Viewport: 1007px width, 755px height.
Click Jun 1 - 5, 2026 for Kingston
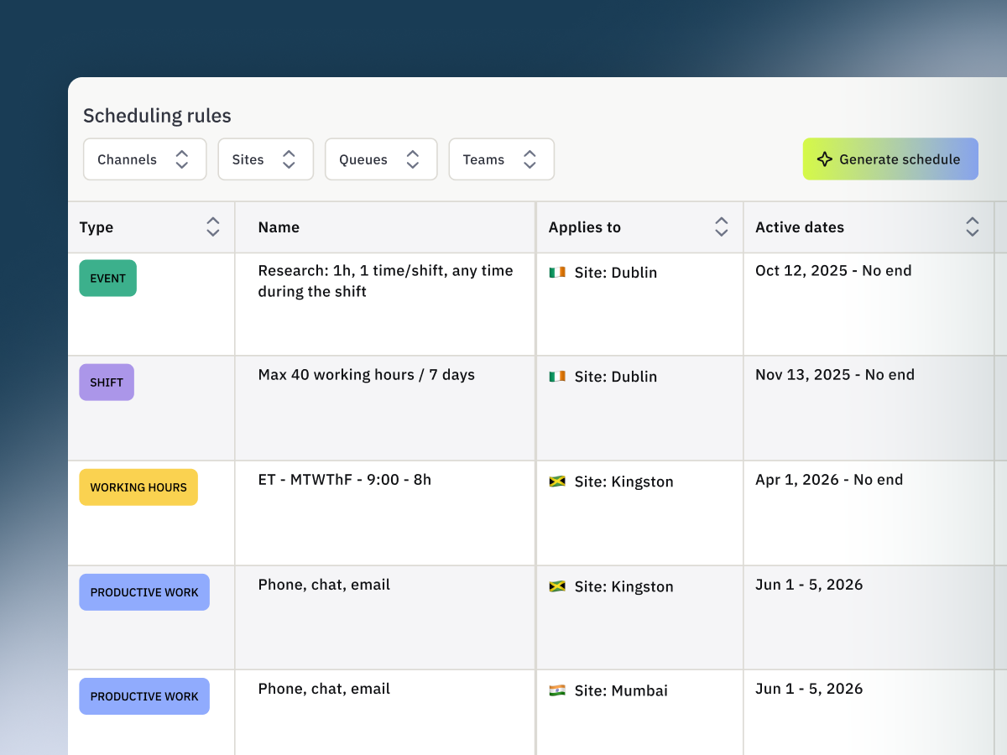tap(809, 585)
